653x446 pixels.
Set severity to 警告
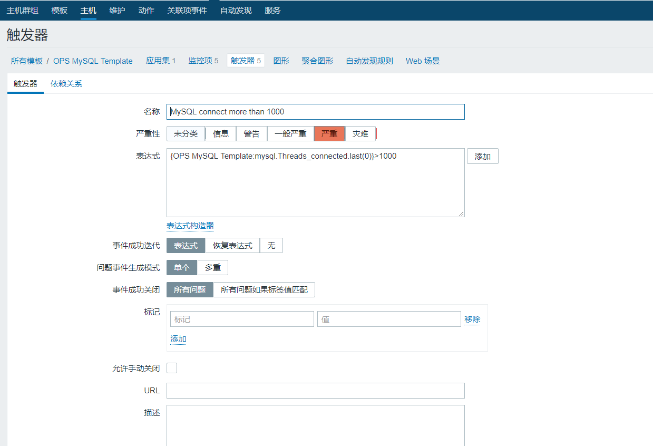[x=251, y=134]
